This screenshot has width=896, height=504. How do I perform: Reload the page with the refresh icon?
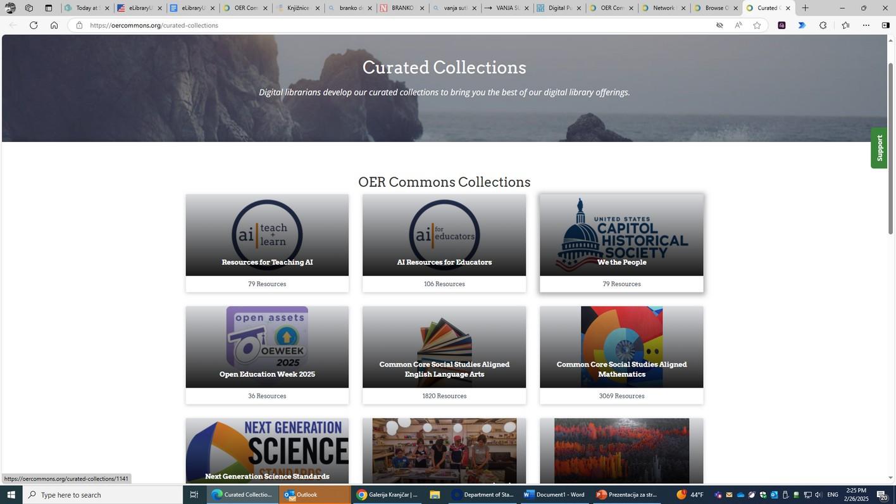(x=34, y=25)
